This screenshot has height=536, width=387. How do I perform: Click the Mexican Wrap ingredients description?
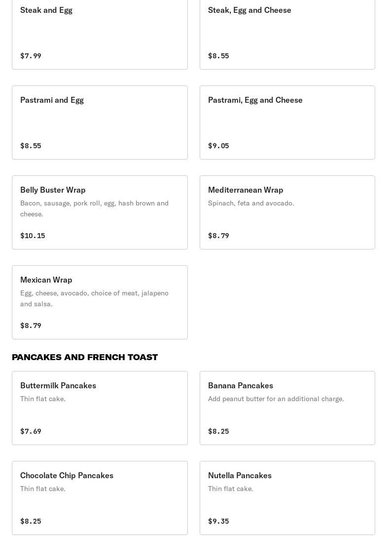(94, 298)
